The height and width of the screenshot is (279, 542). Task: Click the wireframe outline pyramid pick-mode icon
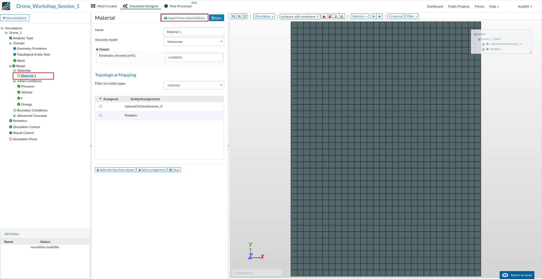[336, 16]
